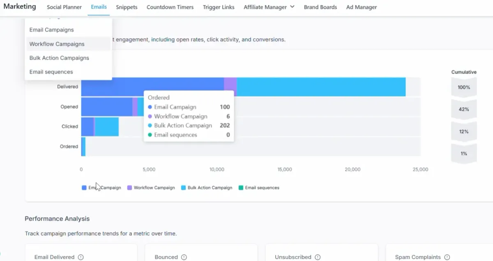
Task: Click the Delivered bar's light blue Bulk Action segment
Action: point(321,87)
